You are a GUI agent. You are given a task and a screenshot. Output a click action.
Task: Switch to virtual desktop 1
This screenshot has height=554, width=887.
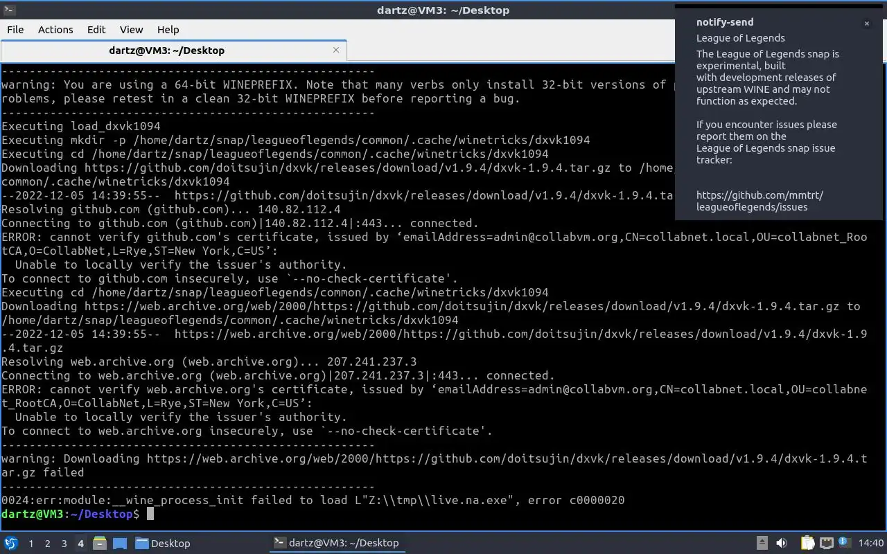click(x=30, y=543)
